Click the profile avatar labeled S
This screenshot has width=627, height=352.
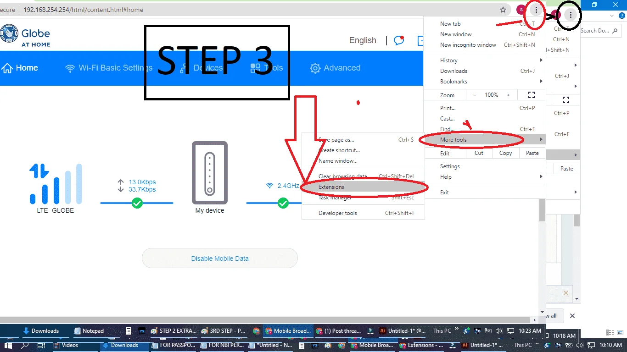521,10
